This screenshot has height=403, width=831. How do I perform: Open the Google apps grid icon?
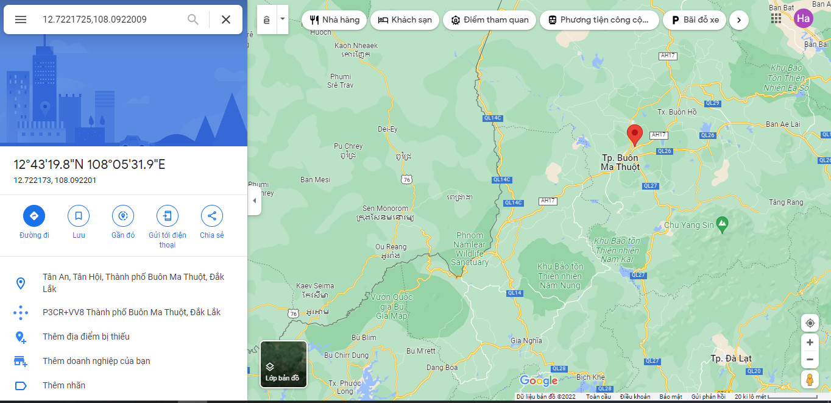(776, 18)
